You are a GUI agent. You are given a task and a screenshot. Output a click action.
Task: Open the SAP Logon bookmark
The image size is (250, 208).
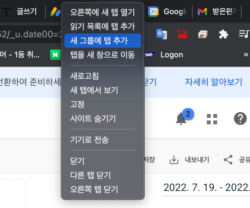tap(164, 55)
